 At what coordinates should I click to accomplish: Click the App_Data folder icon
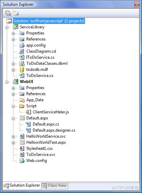coord(22,100)
